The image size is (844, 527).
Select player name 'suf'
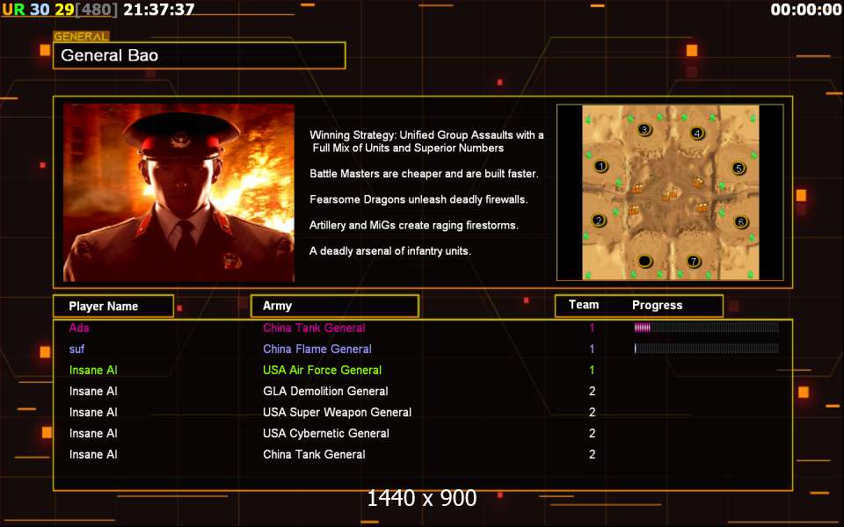coord(77,349)
